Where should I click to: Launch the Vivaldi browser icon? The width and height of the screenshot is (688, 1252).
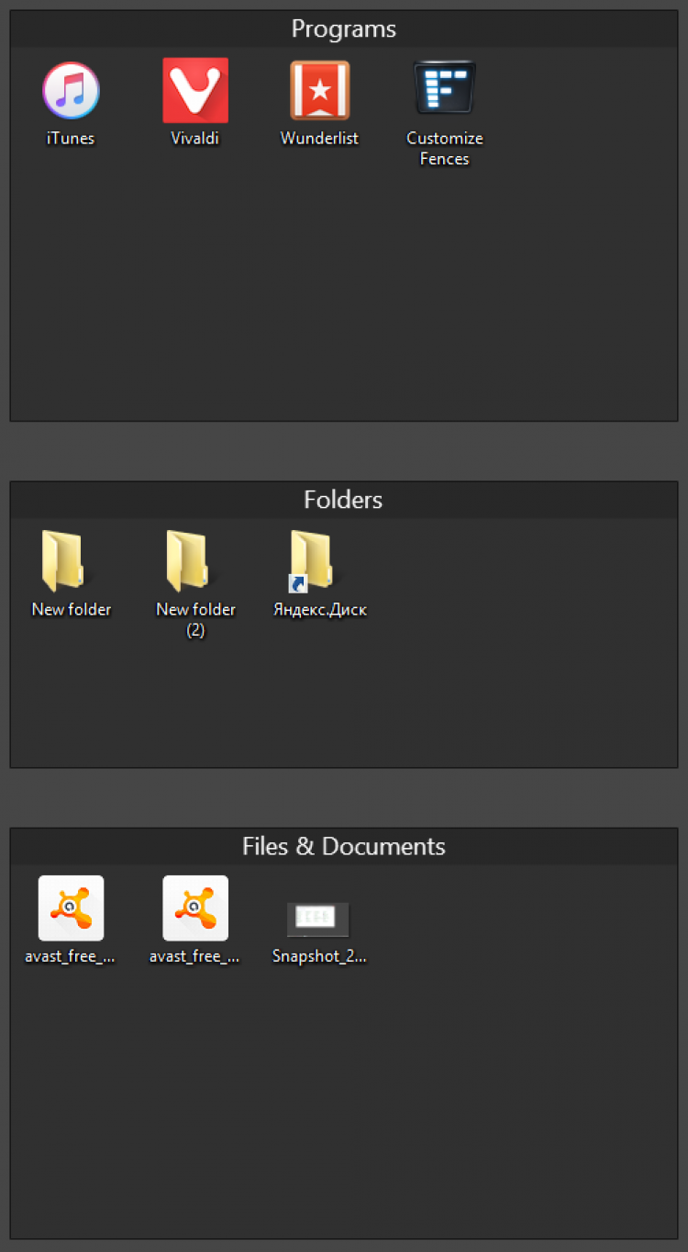click(x=195, y=90)
